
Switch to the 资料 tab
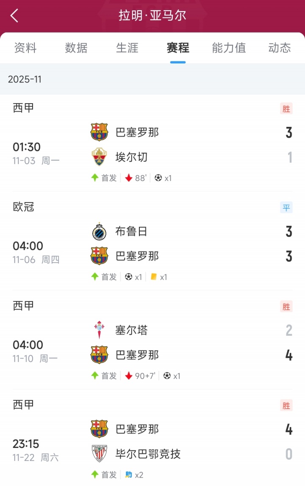pyautogui.click(x=25, y=48)
